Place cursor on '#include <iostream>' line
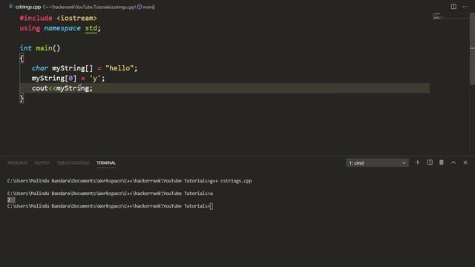Image resolution: width=475 pixels, height=267 pixels. 58,18
